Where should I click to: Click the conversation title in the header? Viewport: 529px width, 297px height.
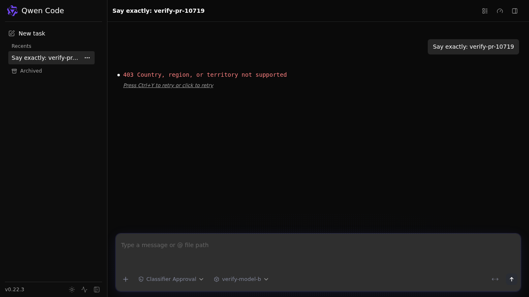point(158,11)
